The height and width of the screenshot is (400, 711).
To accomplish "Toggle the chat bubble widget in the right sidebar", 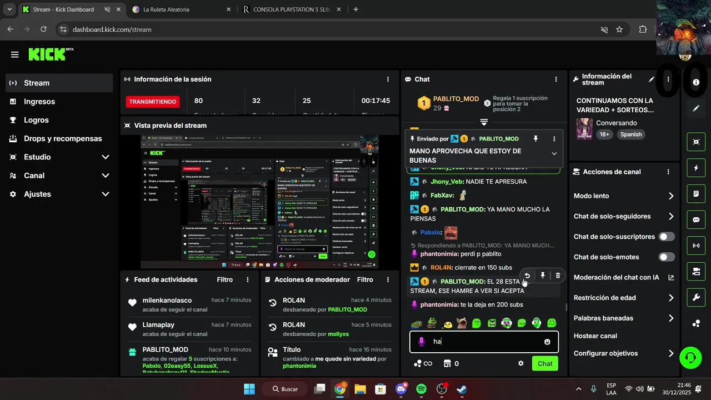I will (x=696, y=219).
